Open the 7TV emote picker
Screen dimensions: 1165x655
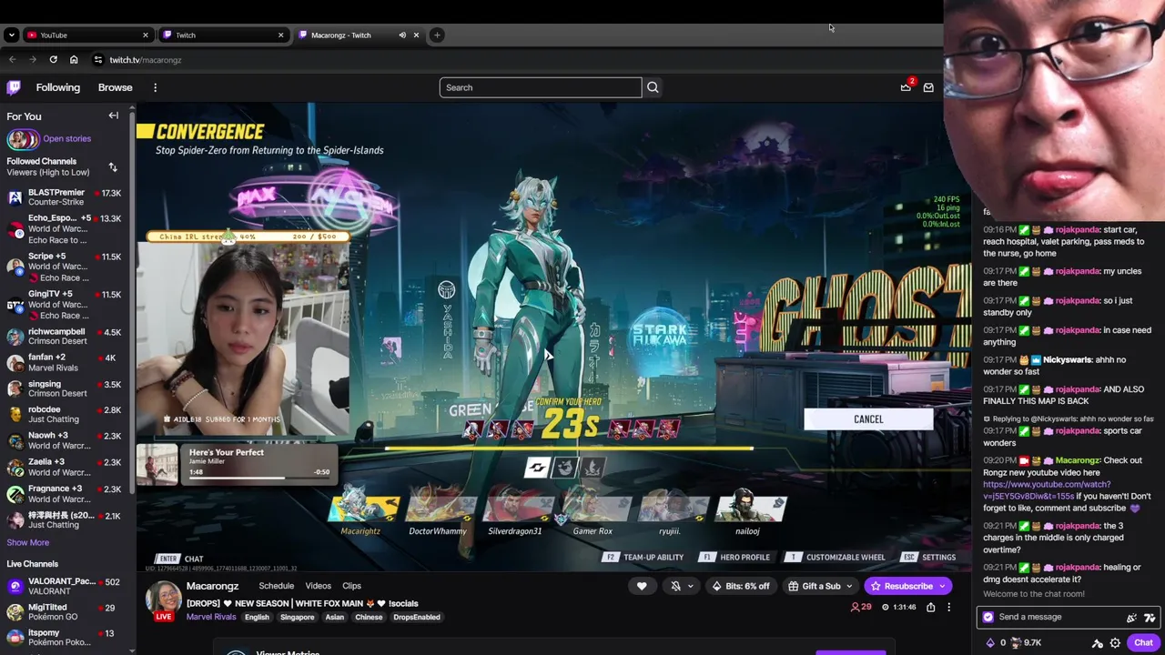1150,617
